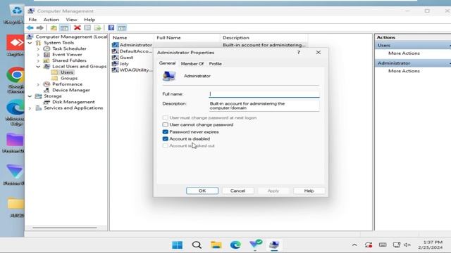Click the red Delete toolbar icon
The width and height of the screenshot is (451, 253).
click(77, 28)
